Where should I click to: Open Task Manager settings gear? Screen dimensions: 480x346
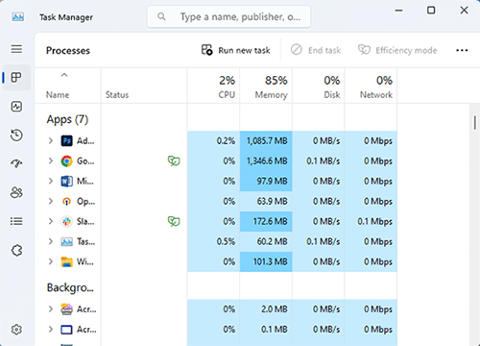click(16, 329)
